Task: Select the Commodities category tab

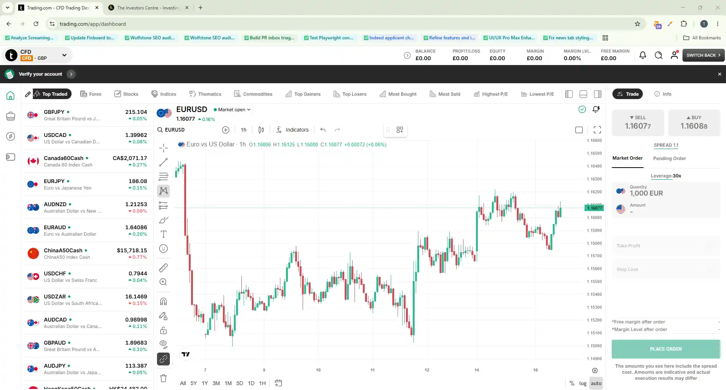Action: (253, 94)
